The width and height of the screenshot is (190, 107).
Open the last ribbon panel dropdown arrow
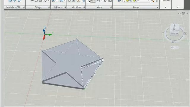pos(178,7)
